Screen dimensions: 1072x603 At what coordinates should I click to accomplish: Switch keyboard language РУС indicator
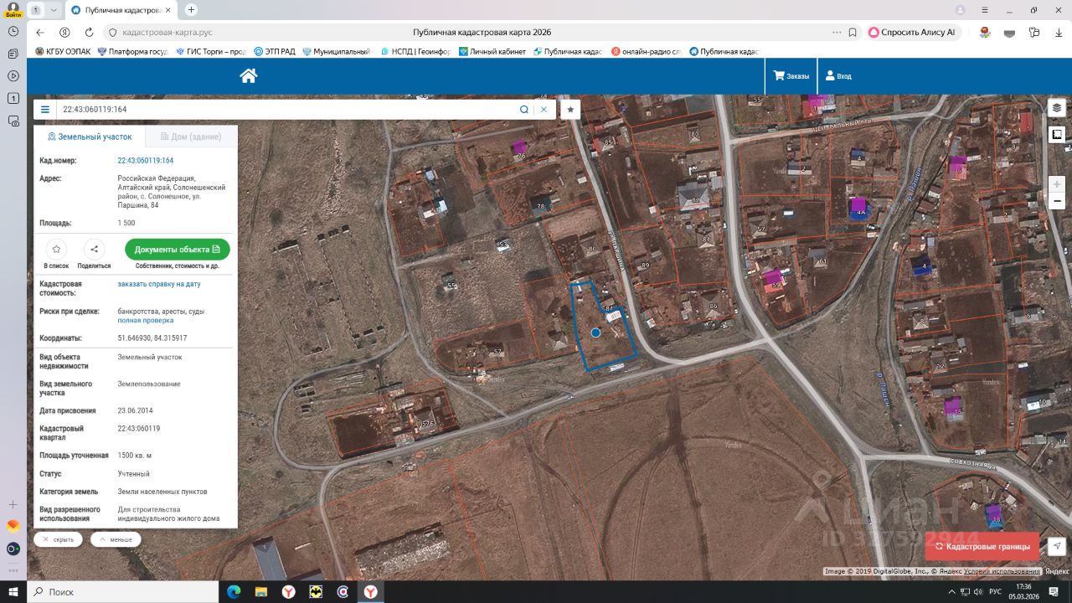pyautogui.click(x=996, y=592)
